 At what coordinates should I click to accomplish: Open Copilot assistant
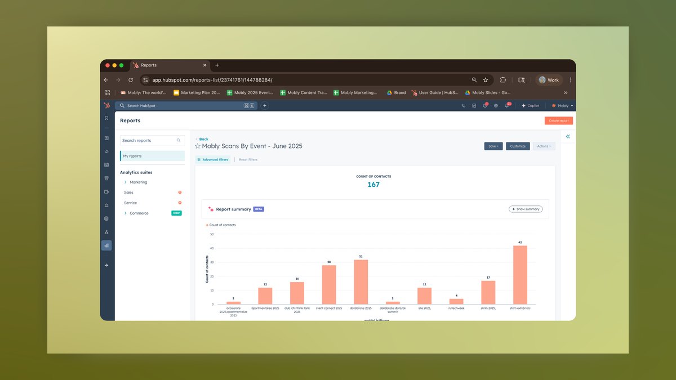pos(530,105)
